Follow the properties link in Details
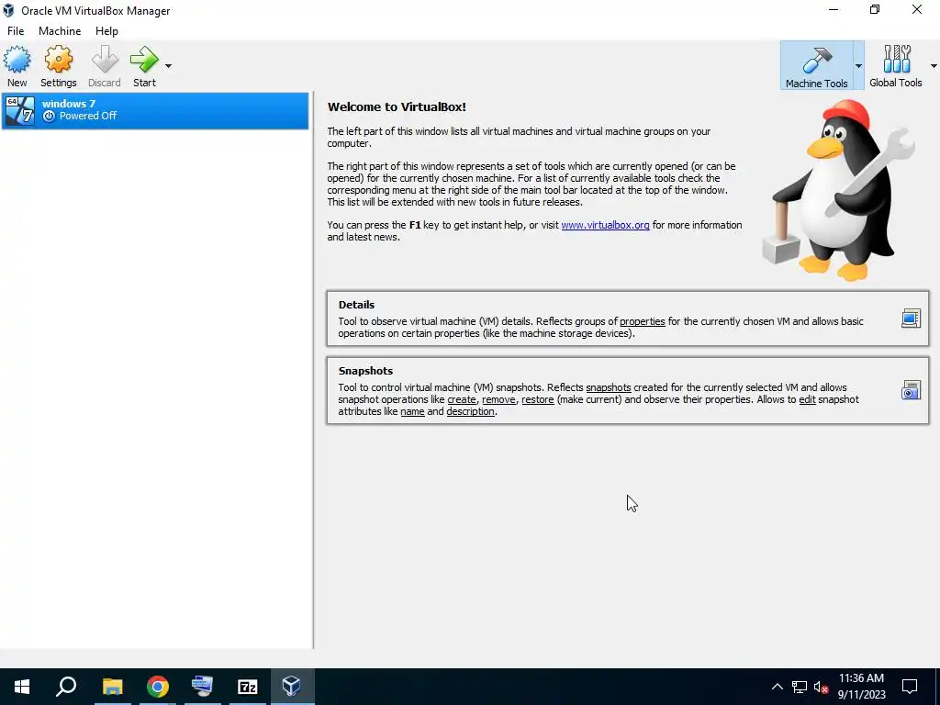 [642, 321]
